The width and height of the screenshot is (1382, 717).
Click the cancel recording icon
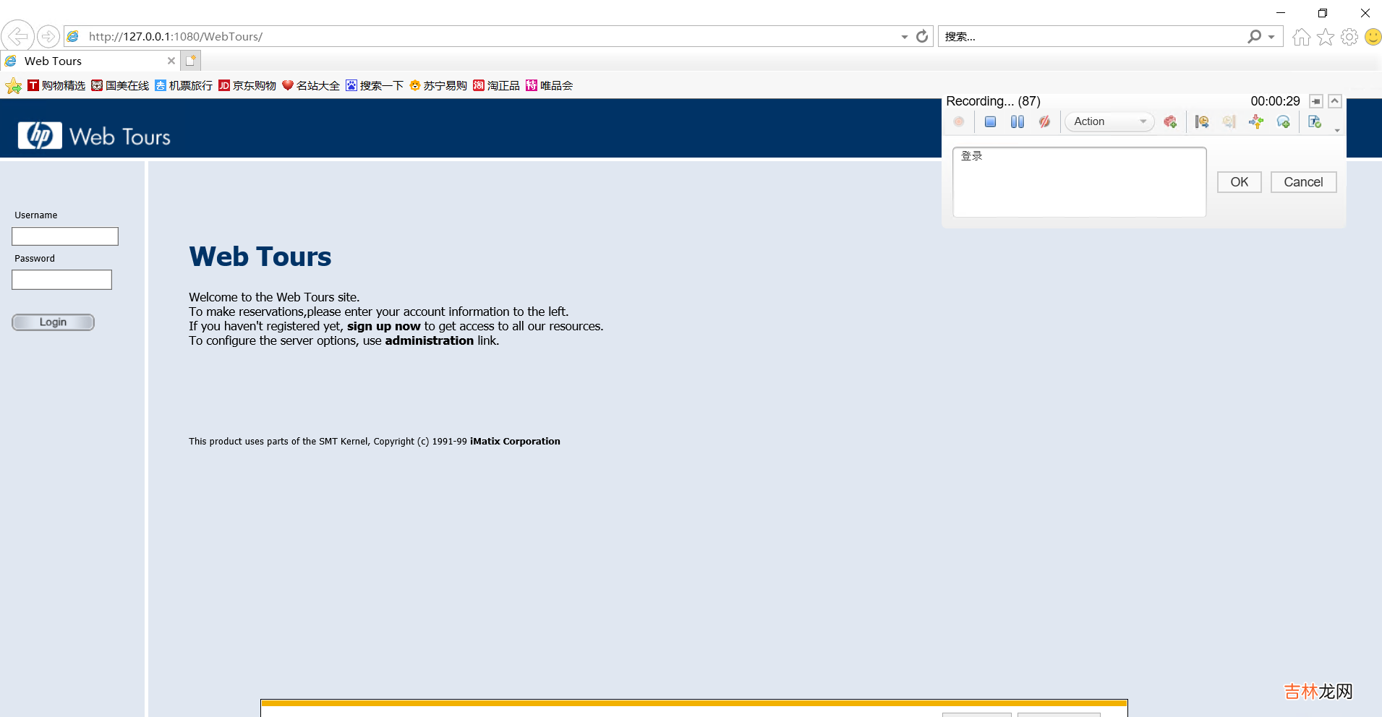click(1044, 122)
